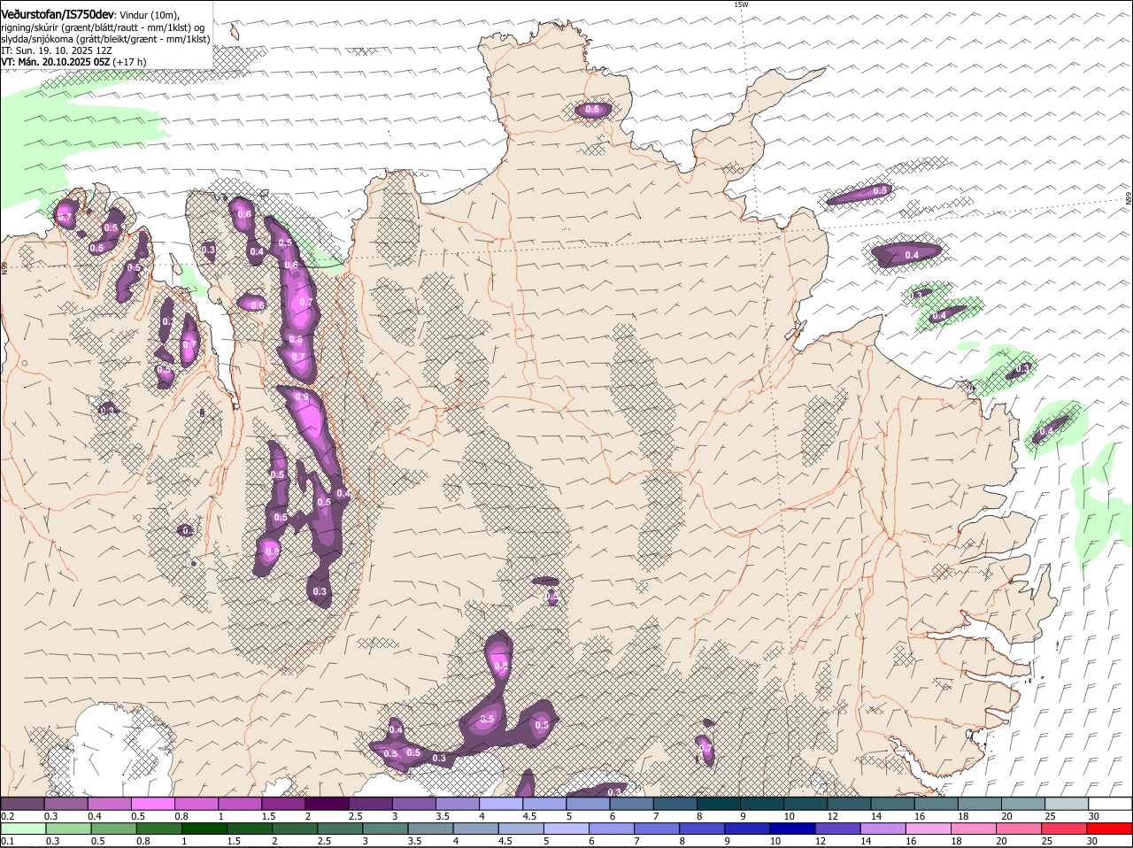Pick upper scale swatch between 4.5 and 5
Viewport: 1133px width, 848px height.
[543, 804]
